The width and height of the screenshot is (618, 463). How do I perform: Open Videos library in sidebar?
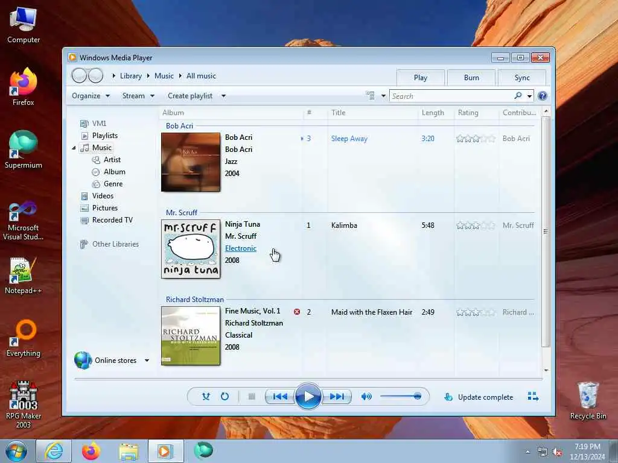(103, 196)
